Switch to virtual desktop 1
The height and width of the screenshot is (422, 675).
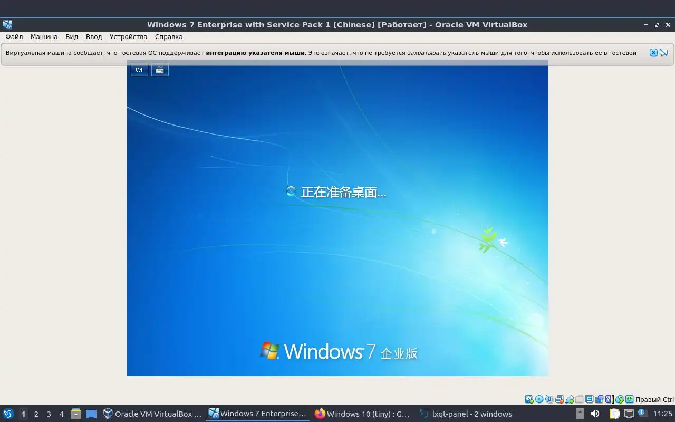[23, 414]
